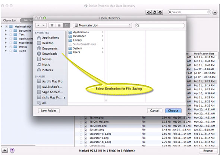Expand the Audio folder tree node
The width and height of the screenshot is (220, 157).
click(6, 51)
